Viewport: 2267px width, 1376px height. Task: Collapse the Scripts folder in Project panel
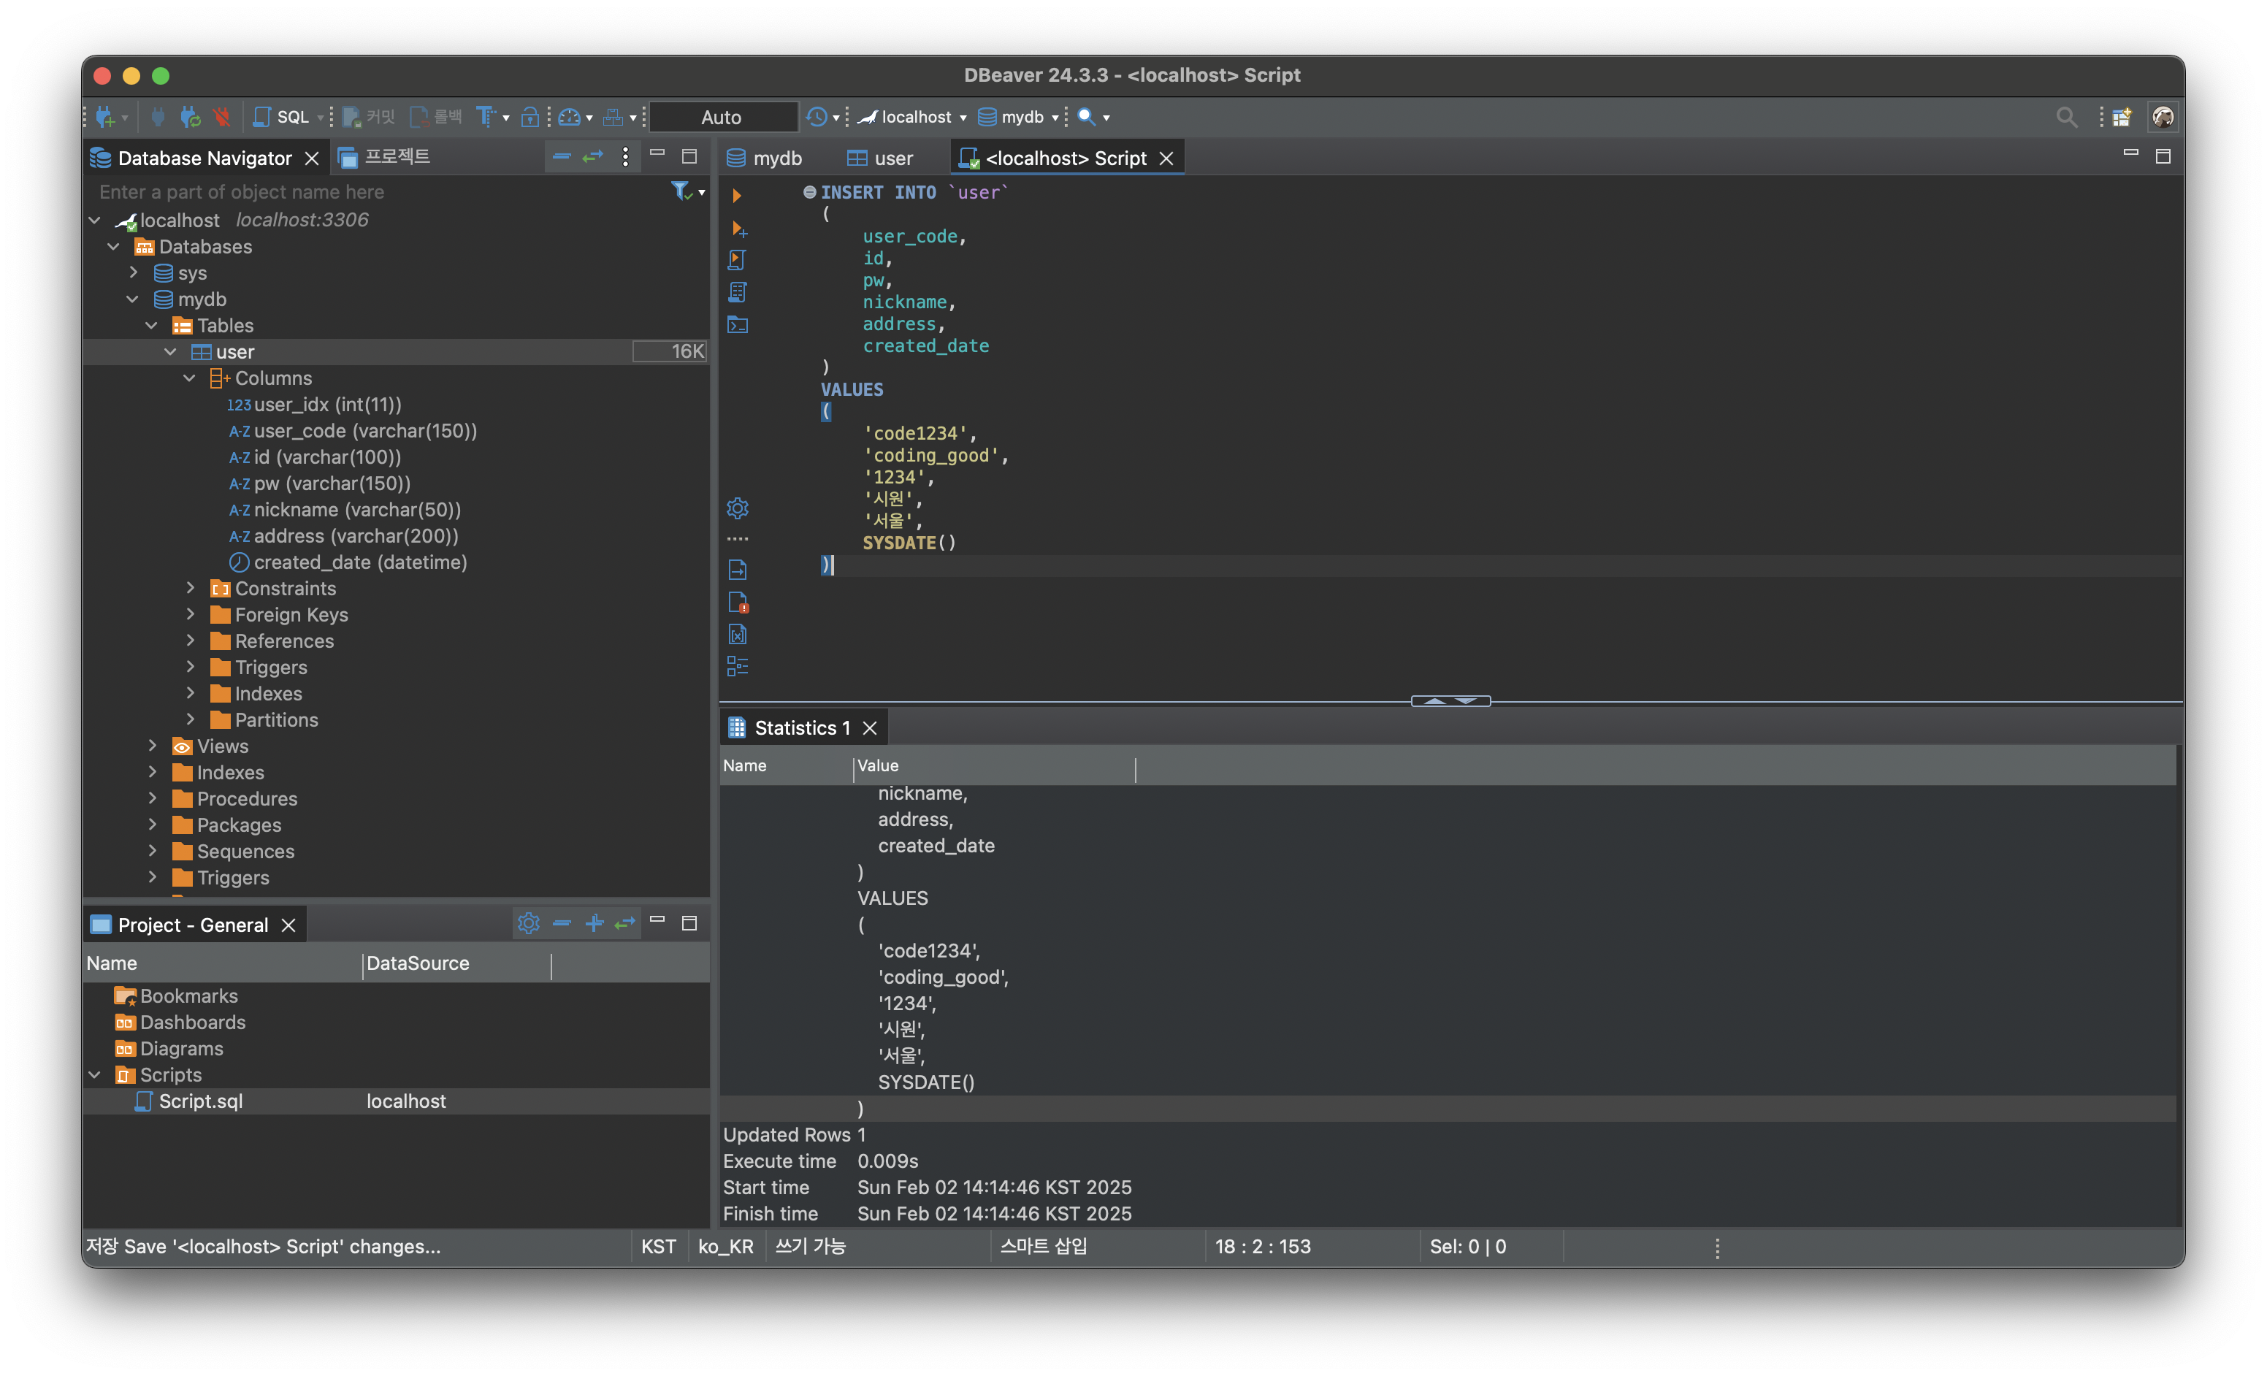(x=95, y=1074)
